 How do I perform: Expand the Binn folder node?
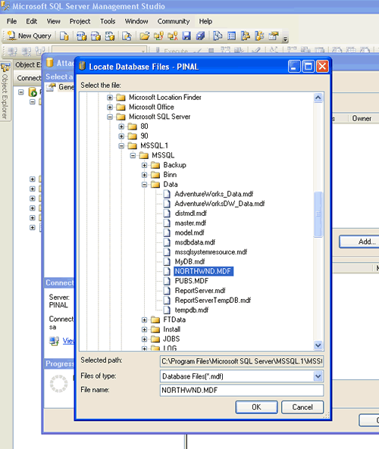[145, 175]
